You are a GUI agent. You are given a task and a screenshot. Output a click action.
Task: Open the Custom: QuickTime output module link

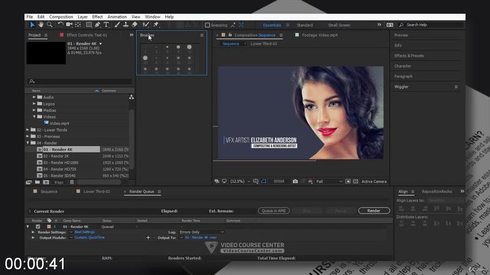[x=89, y=237]
